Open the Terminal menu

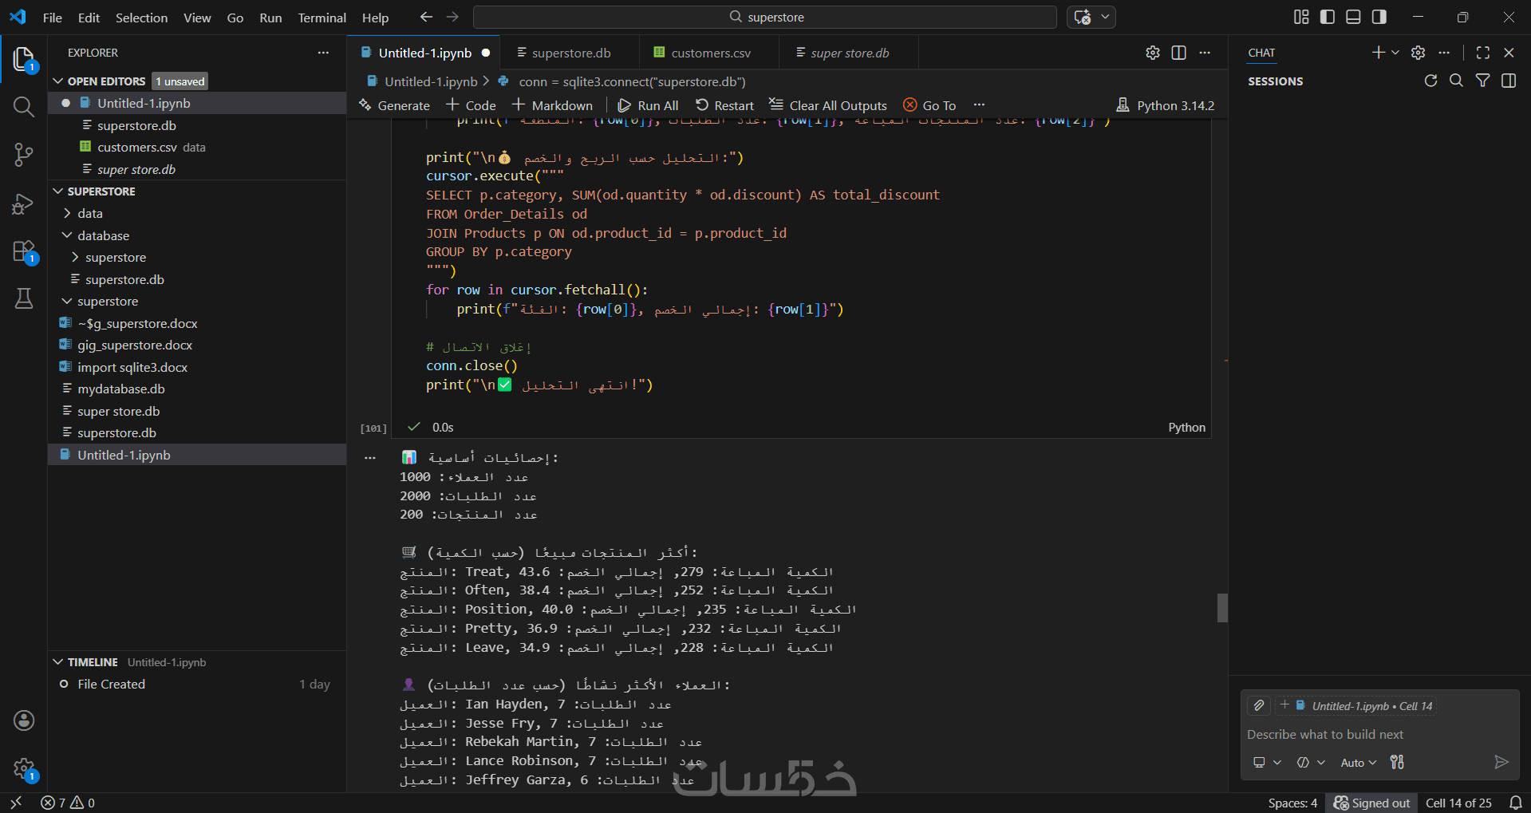322,18
